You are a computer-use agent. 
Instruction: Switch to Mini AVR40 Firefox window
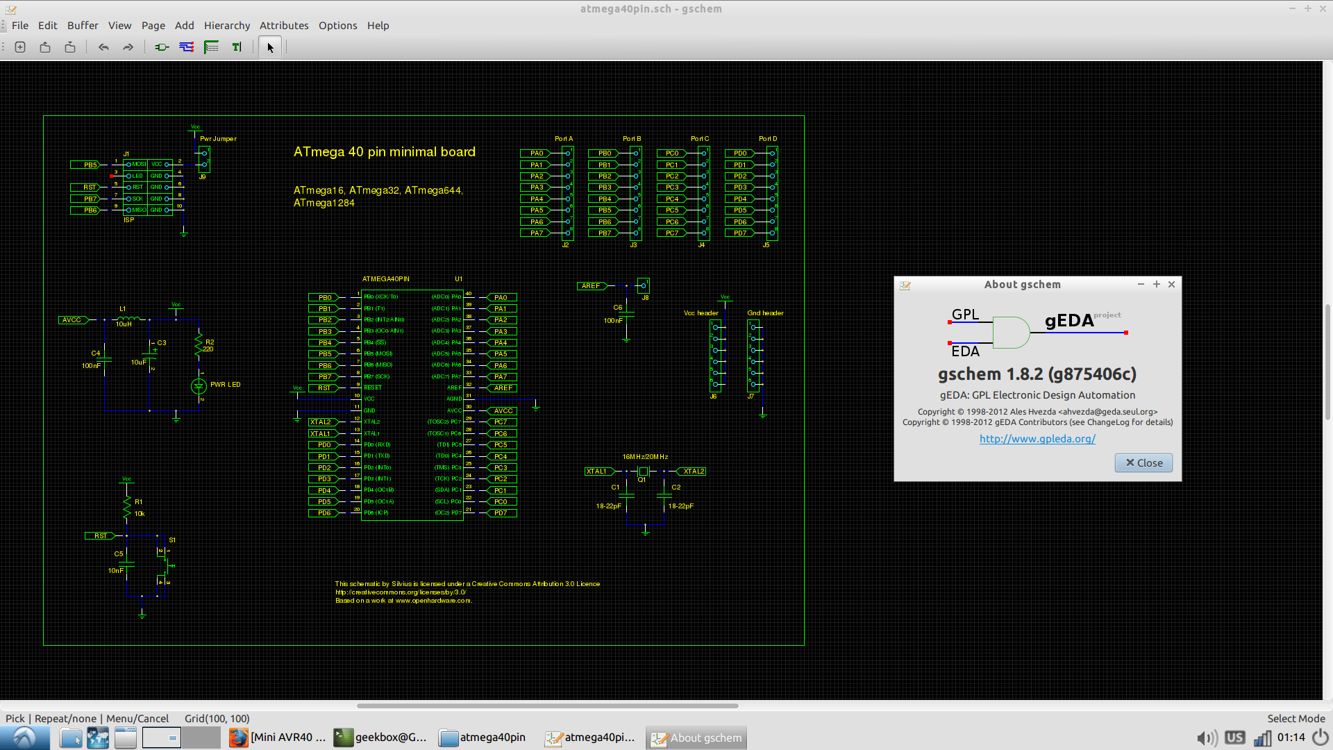click(278, 737)
